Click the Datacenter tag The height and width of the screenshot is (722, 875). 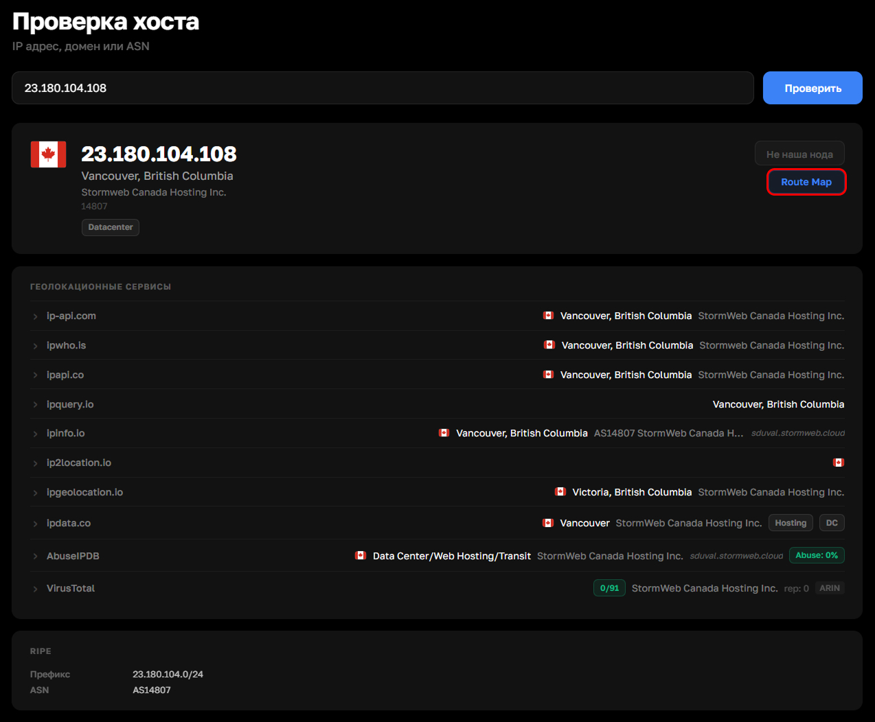111,227
